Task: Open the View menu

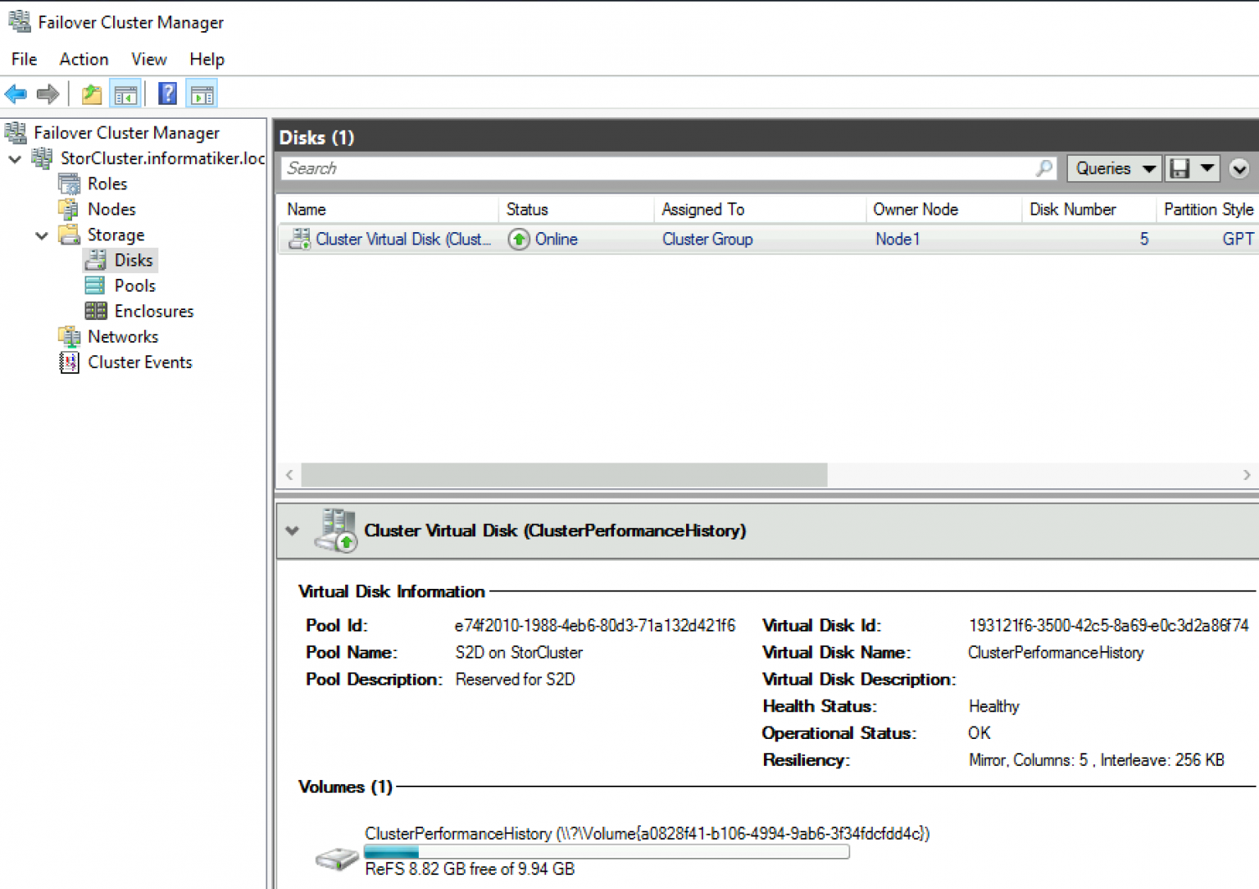Action: (148, 59)
